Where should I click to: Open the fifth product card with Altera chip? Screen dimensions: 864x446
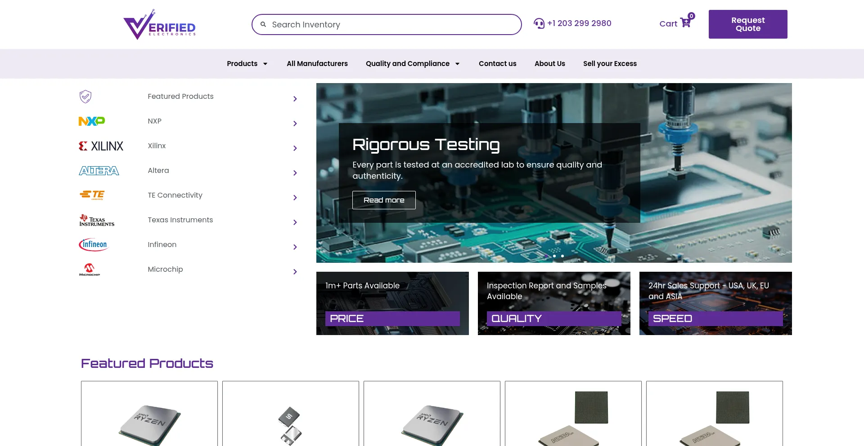[715, 414]
